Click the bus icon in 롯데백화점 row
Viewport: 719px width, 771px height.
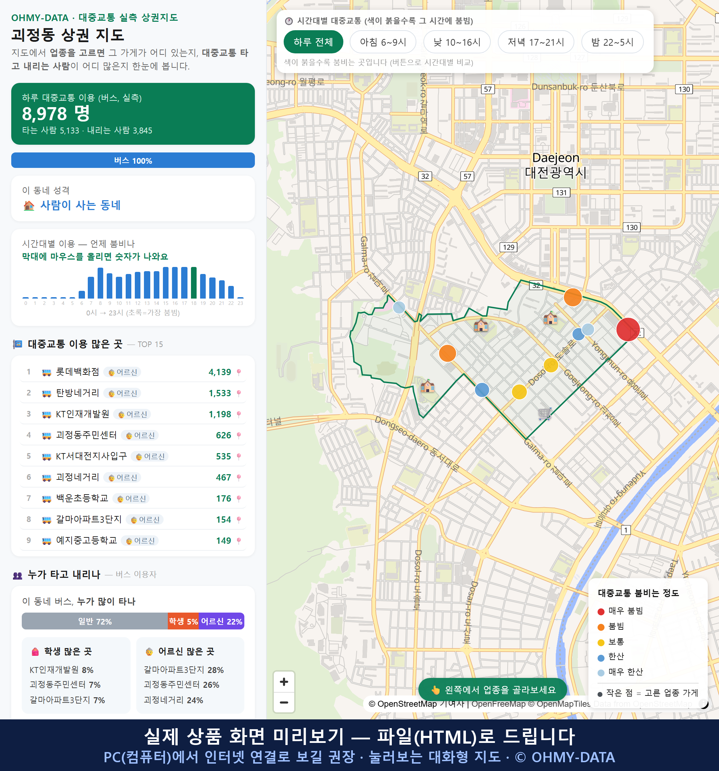[46, 372]
